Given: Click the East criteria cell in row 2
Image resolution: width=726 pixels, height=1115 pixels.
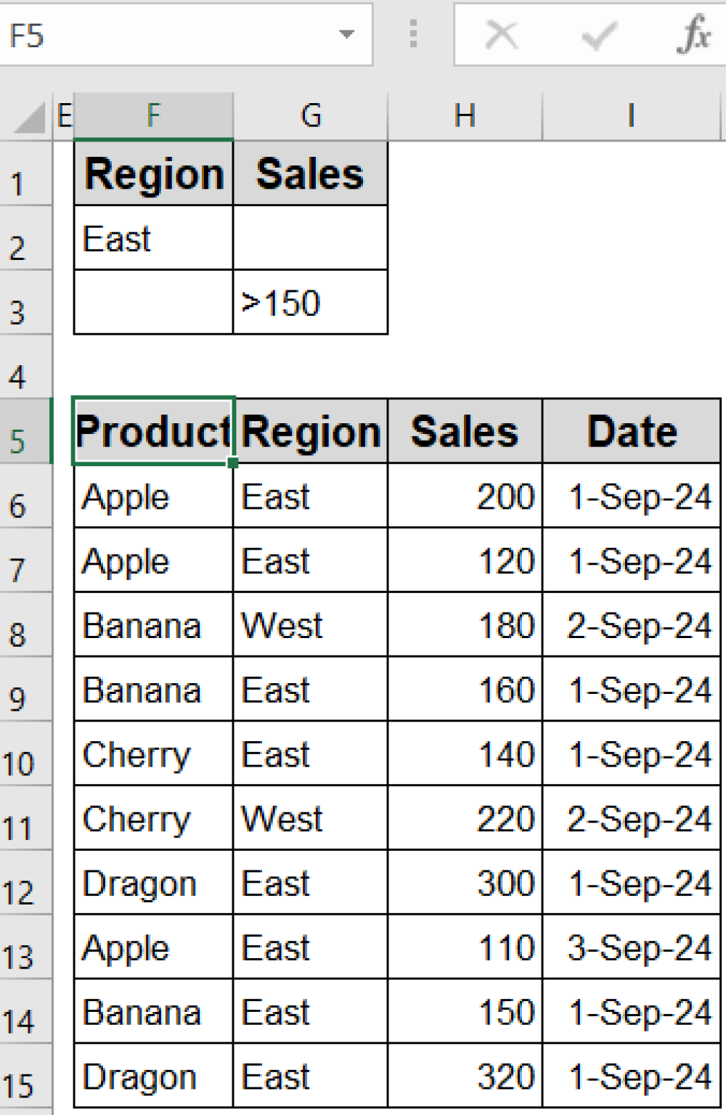Looking at the screenshot, I should (153, 239).
